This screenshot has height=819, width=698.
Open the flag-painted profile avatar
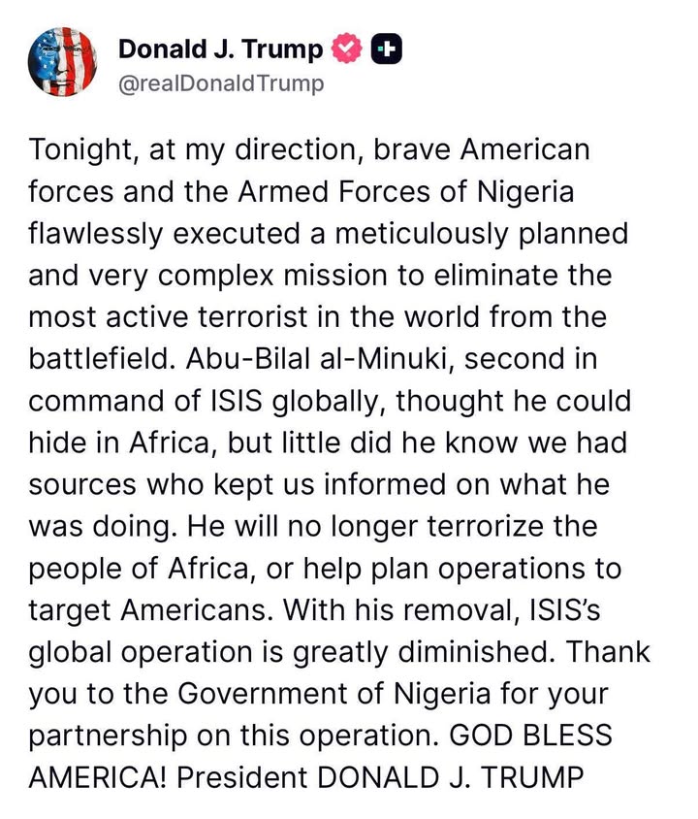click(63, 62)
